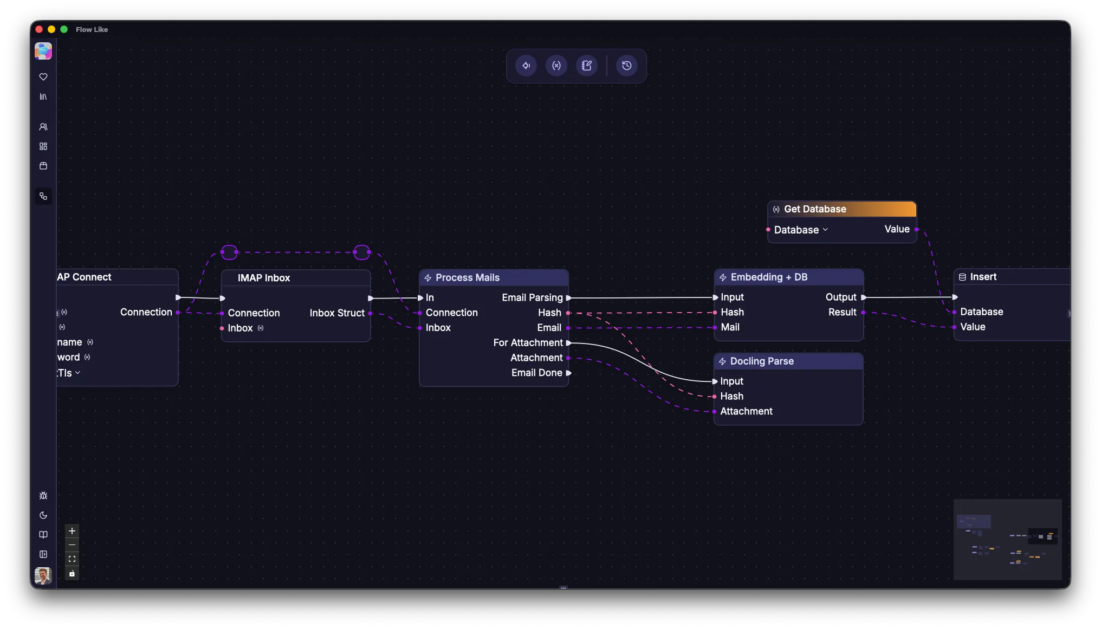Open the storage box icon in sidebar
Screen dimensions: 1101x629
(x=43, y=166)
